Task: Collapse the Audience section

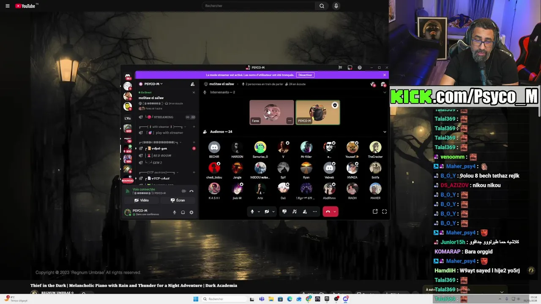Action: [x=385, y=132]
